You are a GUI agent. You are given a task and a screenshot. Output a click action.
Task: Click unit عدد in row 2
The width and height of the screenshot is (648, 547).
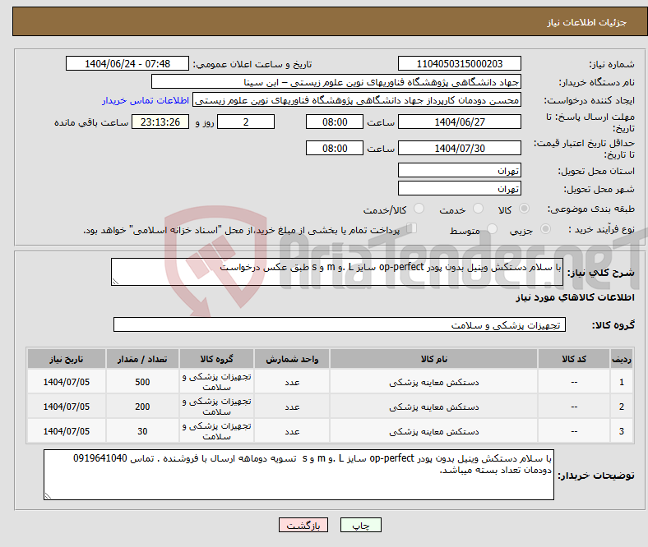click(292, 407)
